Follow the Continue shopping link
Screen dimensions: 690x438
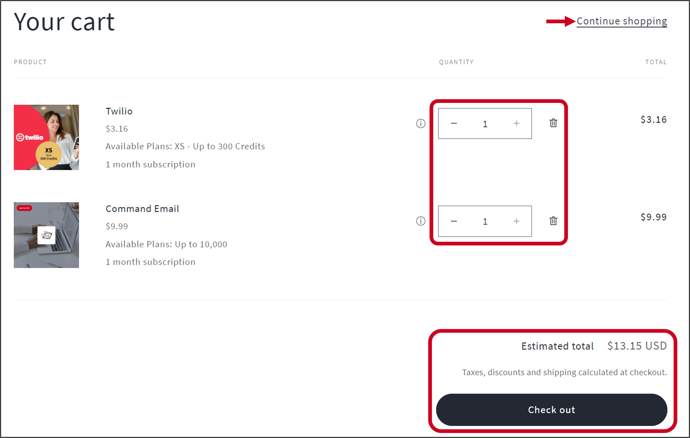[622, 21]
